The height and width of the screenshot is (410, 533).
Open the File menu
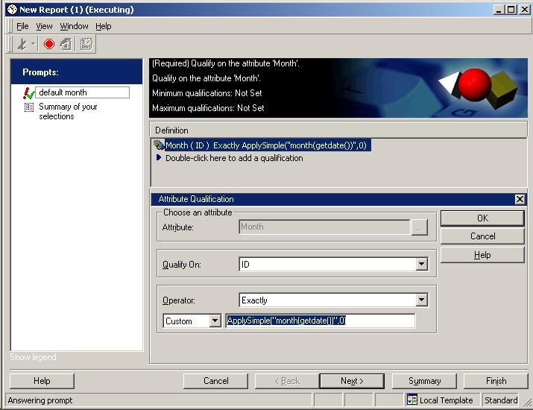coord(22,26)
